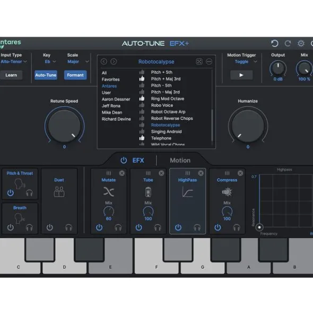Select the All preset category
This screenshot has height=314, width=313.
coord(104,73)
